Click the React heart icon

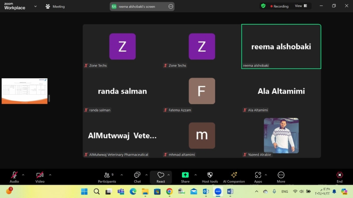point(160,175)
